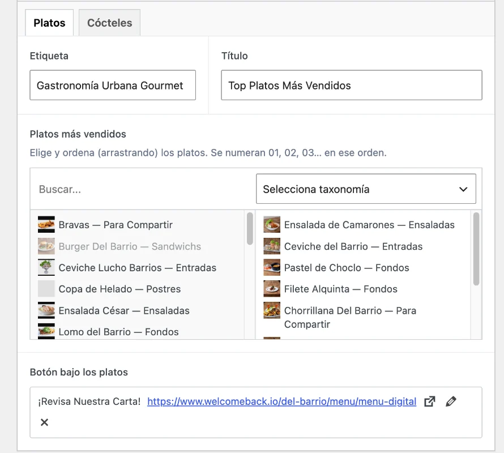
Task: Click Ensalada de Camarones thumbnail
Action: pos(272,224)
